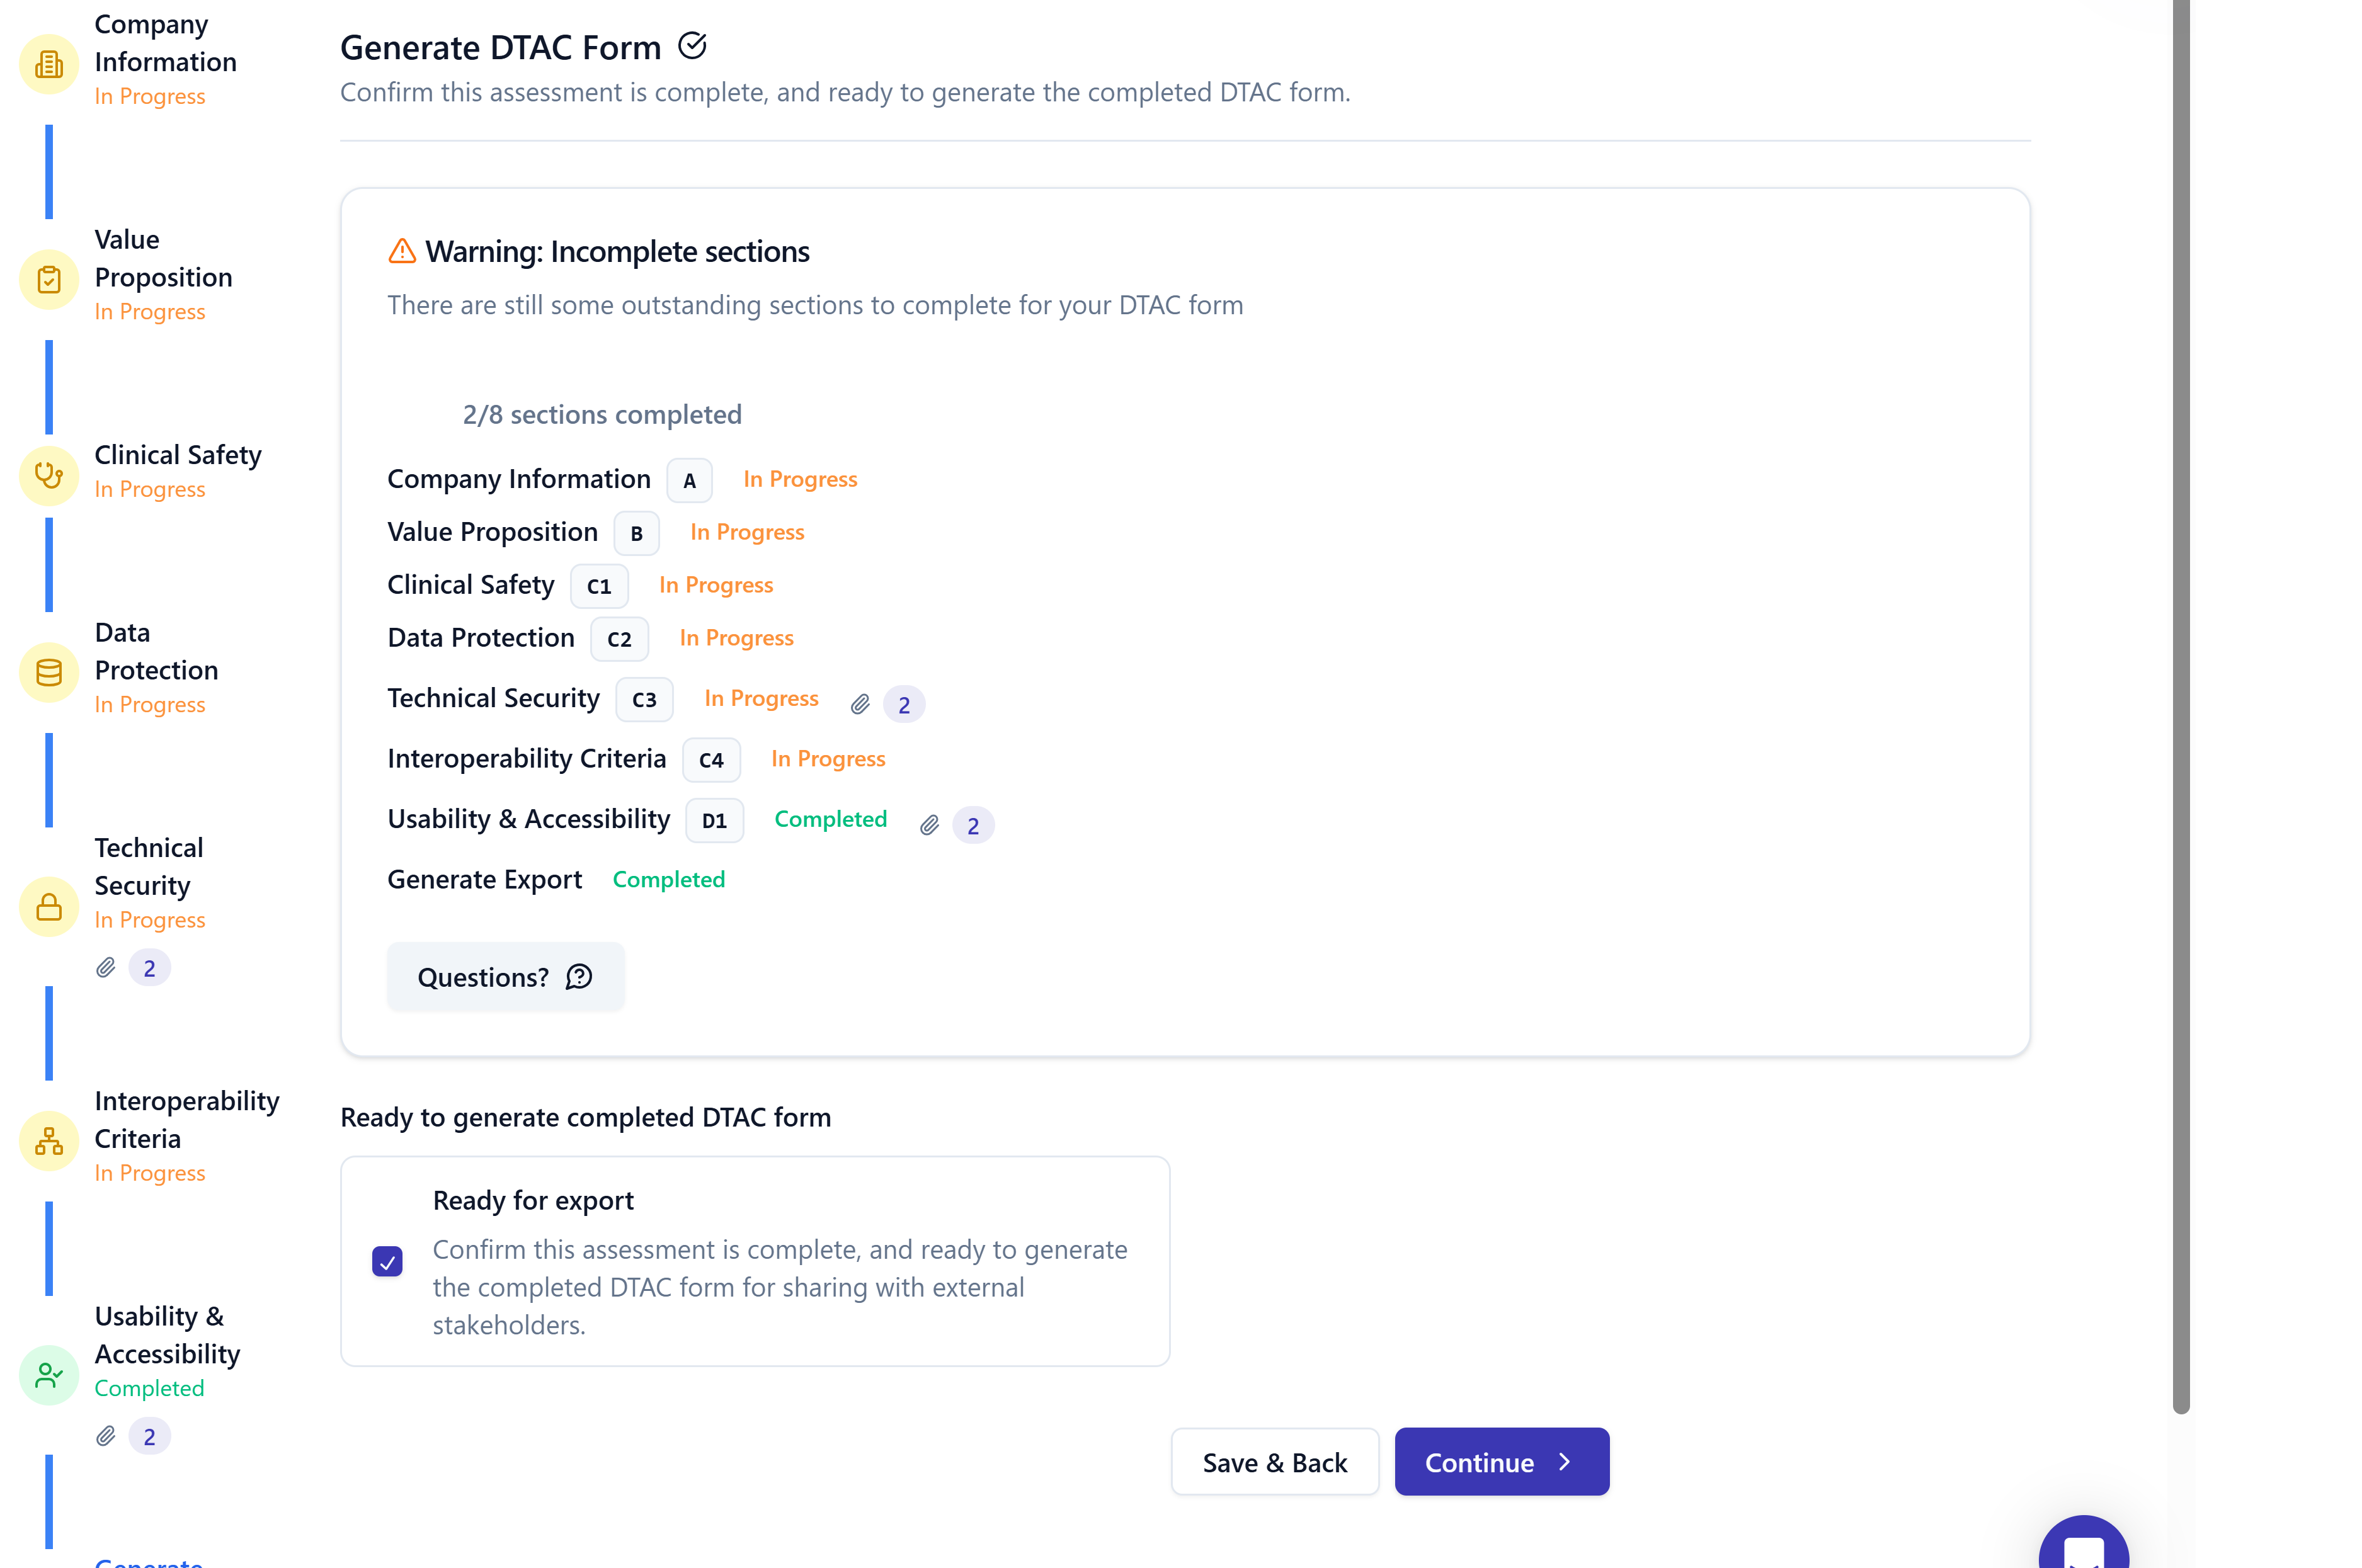Image resolution: width=2362 pixels, height=1568 pixels.
Task: Click the paperclip icon under sidebar Technical Security
Action: (x=105, y=968)
